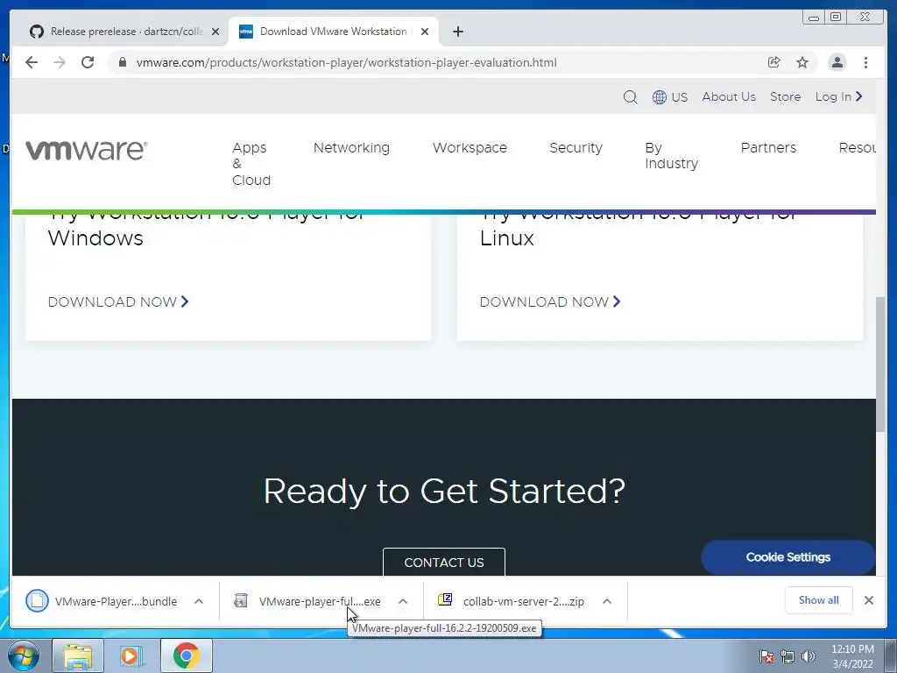Close the GitHub Release prerelease tab
897x673 pixels.
(x=215, y=32)
